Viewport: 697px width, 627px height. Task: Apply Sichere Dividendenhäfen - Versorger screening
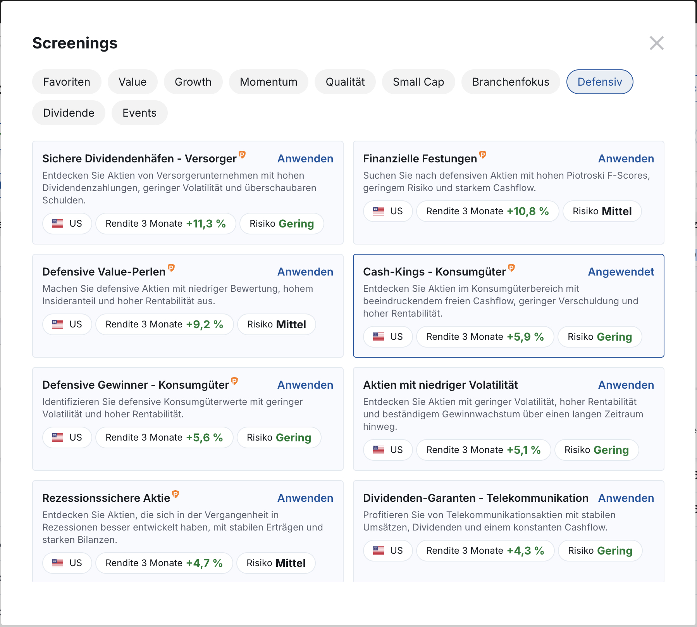pyautogui.click(x=305, y=158)
